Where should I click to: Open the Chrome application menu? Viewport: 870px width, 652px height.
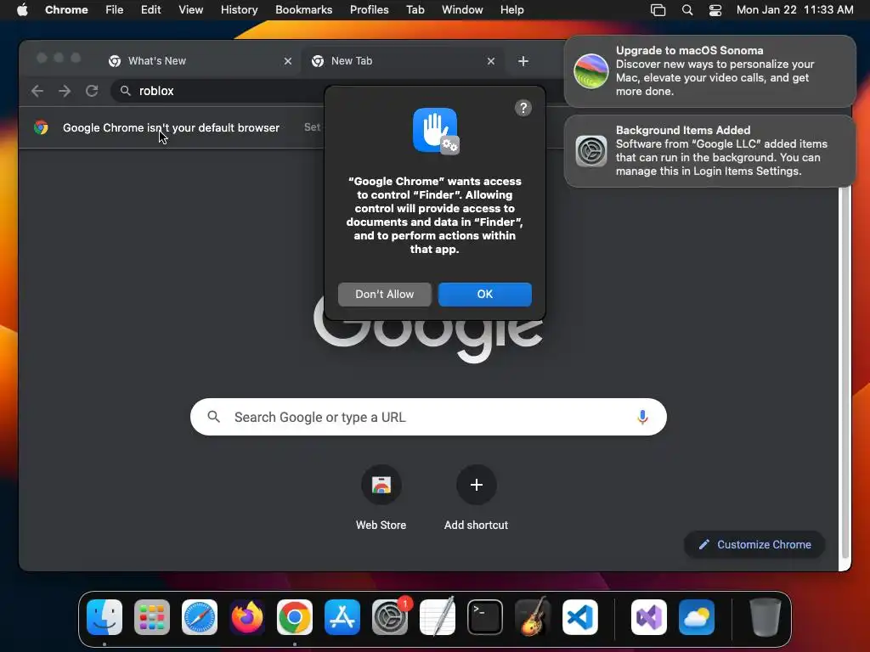(x=66, y=10)
